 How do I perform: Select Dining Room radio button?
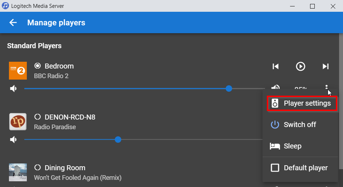click(38, 168)
